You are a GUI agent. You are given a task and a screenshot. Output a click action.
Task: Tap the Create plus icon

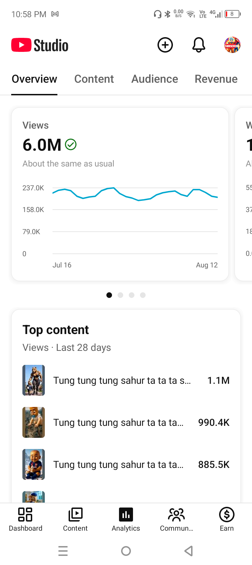tap(165, 45)
